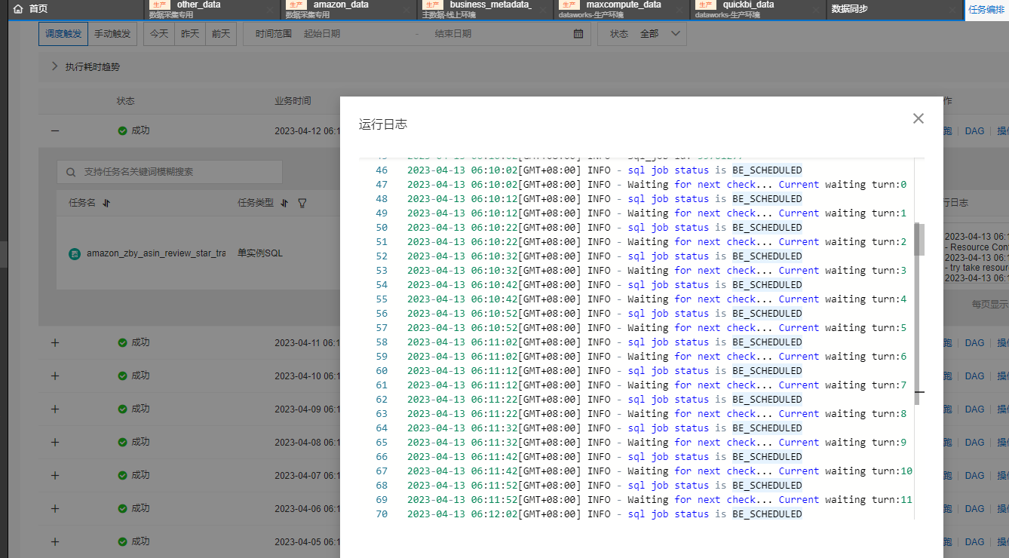Filter runs by 昨天
1009x558 pixels.
pyautogui.click(x=190, y=34)
